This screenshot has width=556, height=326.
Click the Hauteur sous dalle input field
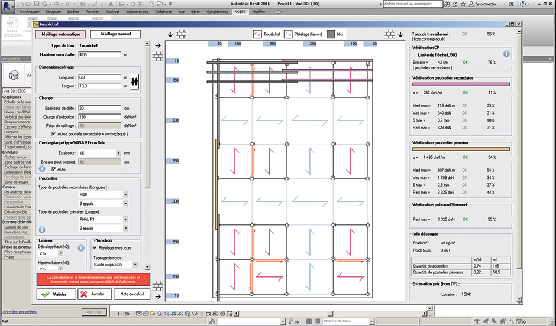click(99, 54)
